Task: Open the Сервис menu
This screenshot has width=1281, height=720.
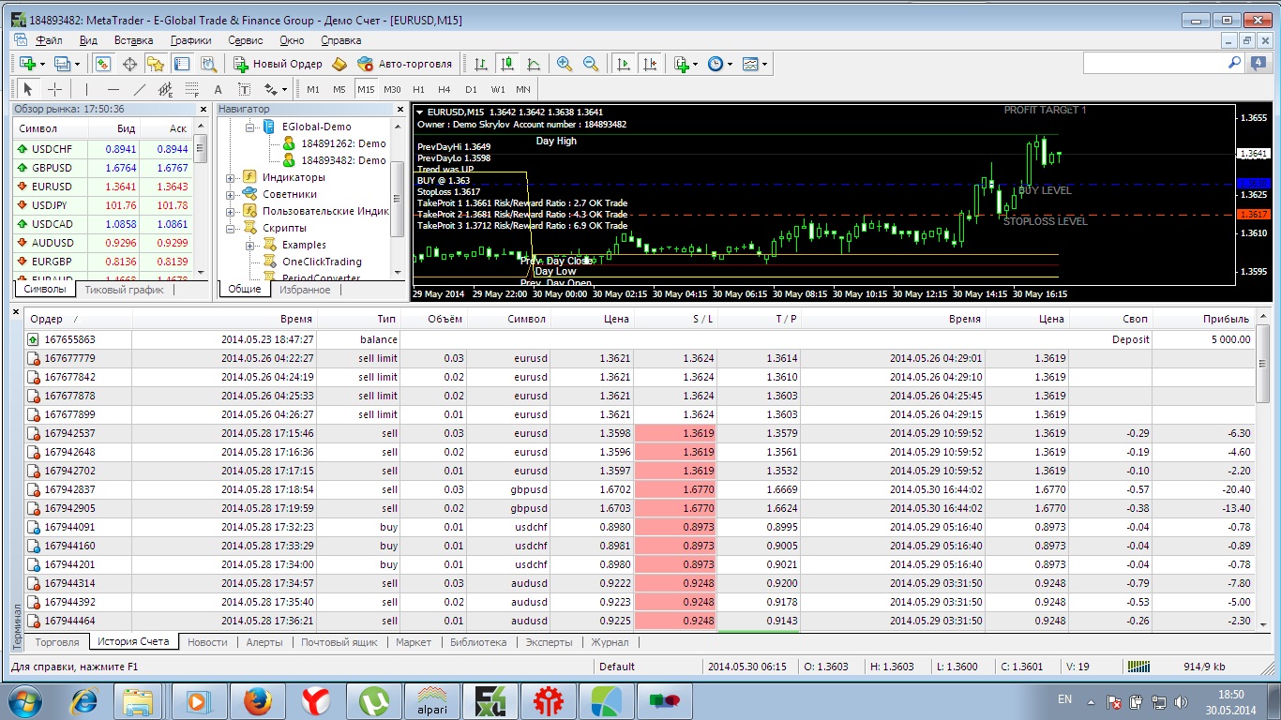Action: click(x=246, y=40)
